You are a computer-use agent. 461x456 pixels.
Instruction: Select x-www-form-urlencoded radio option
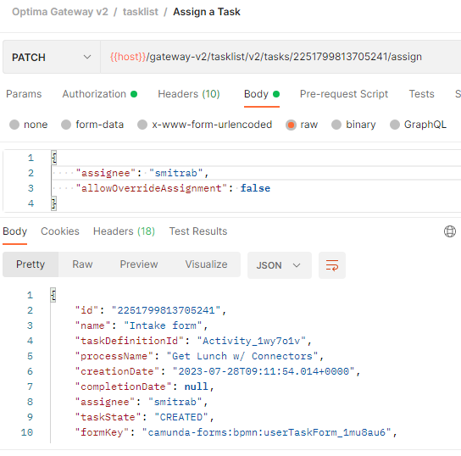[x=142, y=125]
